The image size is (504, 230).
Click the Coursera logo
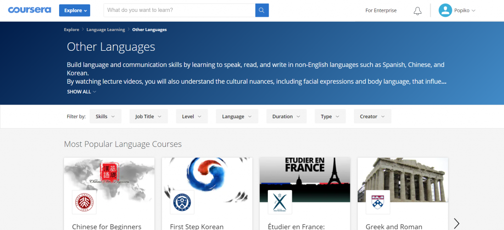click(x=30, y=10)
